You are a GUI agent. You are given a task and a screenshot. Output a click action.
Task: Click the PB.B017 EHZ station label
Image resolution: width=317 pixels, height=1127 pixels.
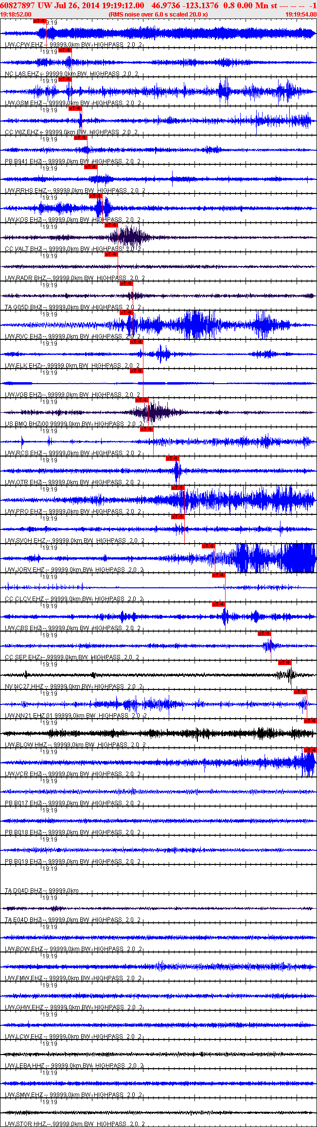pos(23,803)
